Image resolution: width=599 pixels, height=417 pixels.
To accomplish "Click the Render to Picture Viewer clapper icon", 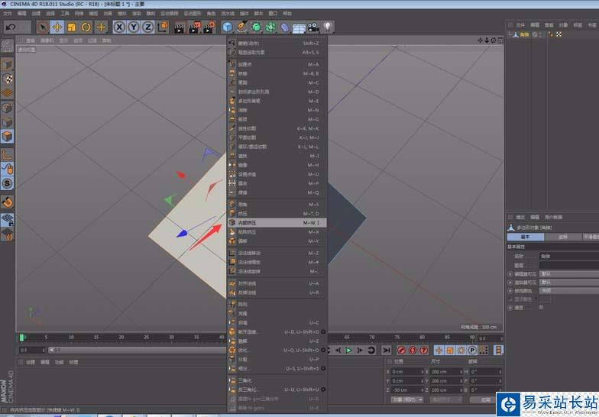I will 193,27.
